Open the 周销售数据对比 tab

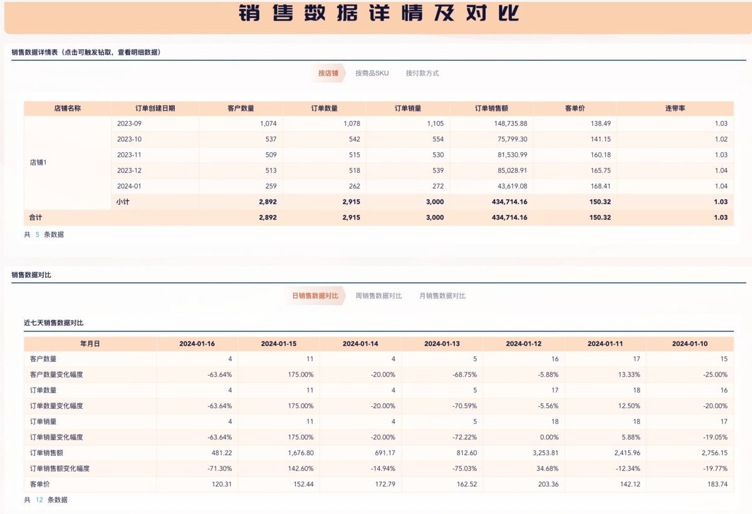pos(379,296)
